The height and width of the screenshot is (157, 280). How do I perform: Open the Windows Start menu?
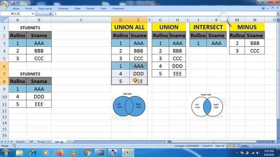(5, 153)
